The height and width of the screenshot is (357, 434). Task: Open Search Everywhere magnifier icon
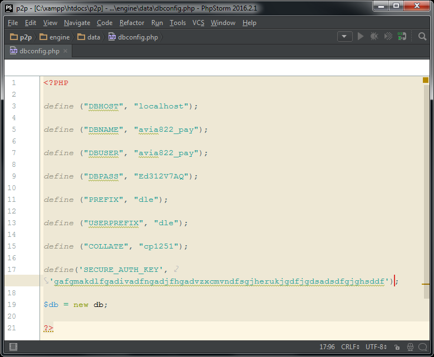[422, 37]
